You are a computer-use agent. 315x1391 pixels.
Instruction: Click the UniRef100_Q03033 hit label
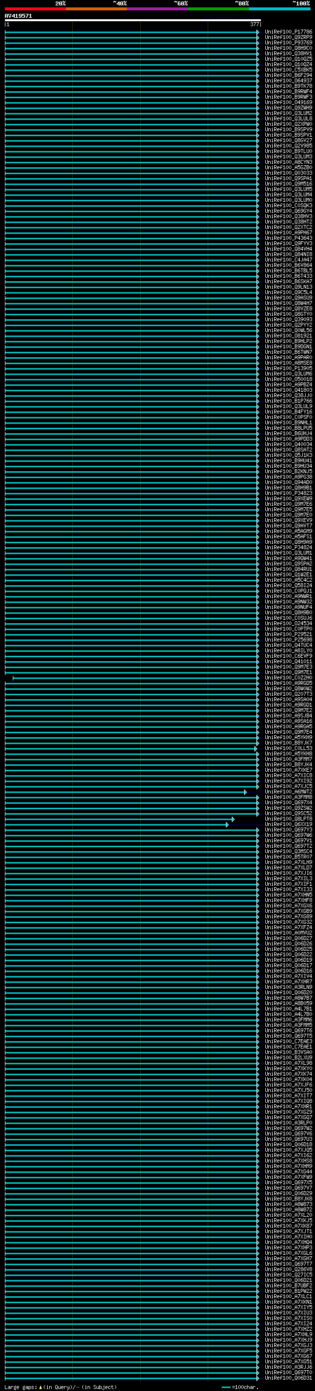(288, 173)
